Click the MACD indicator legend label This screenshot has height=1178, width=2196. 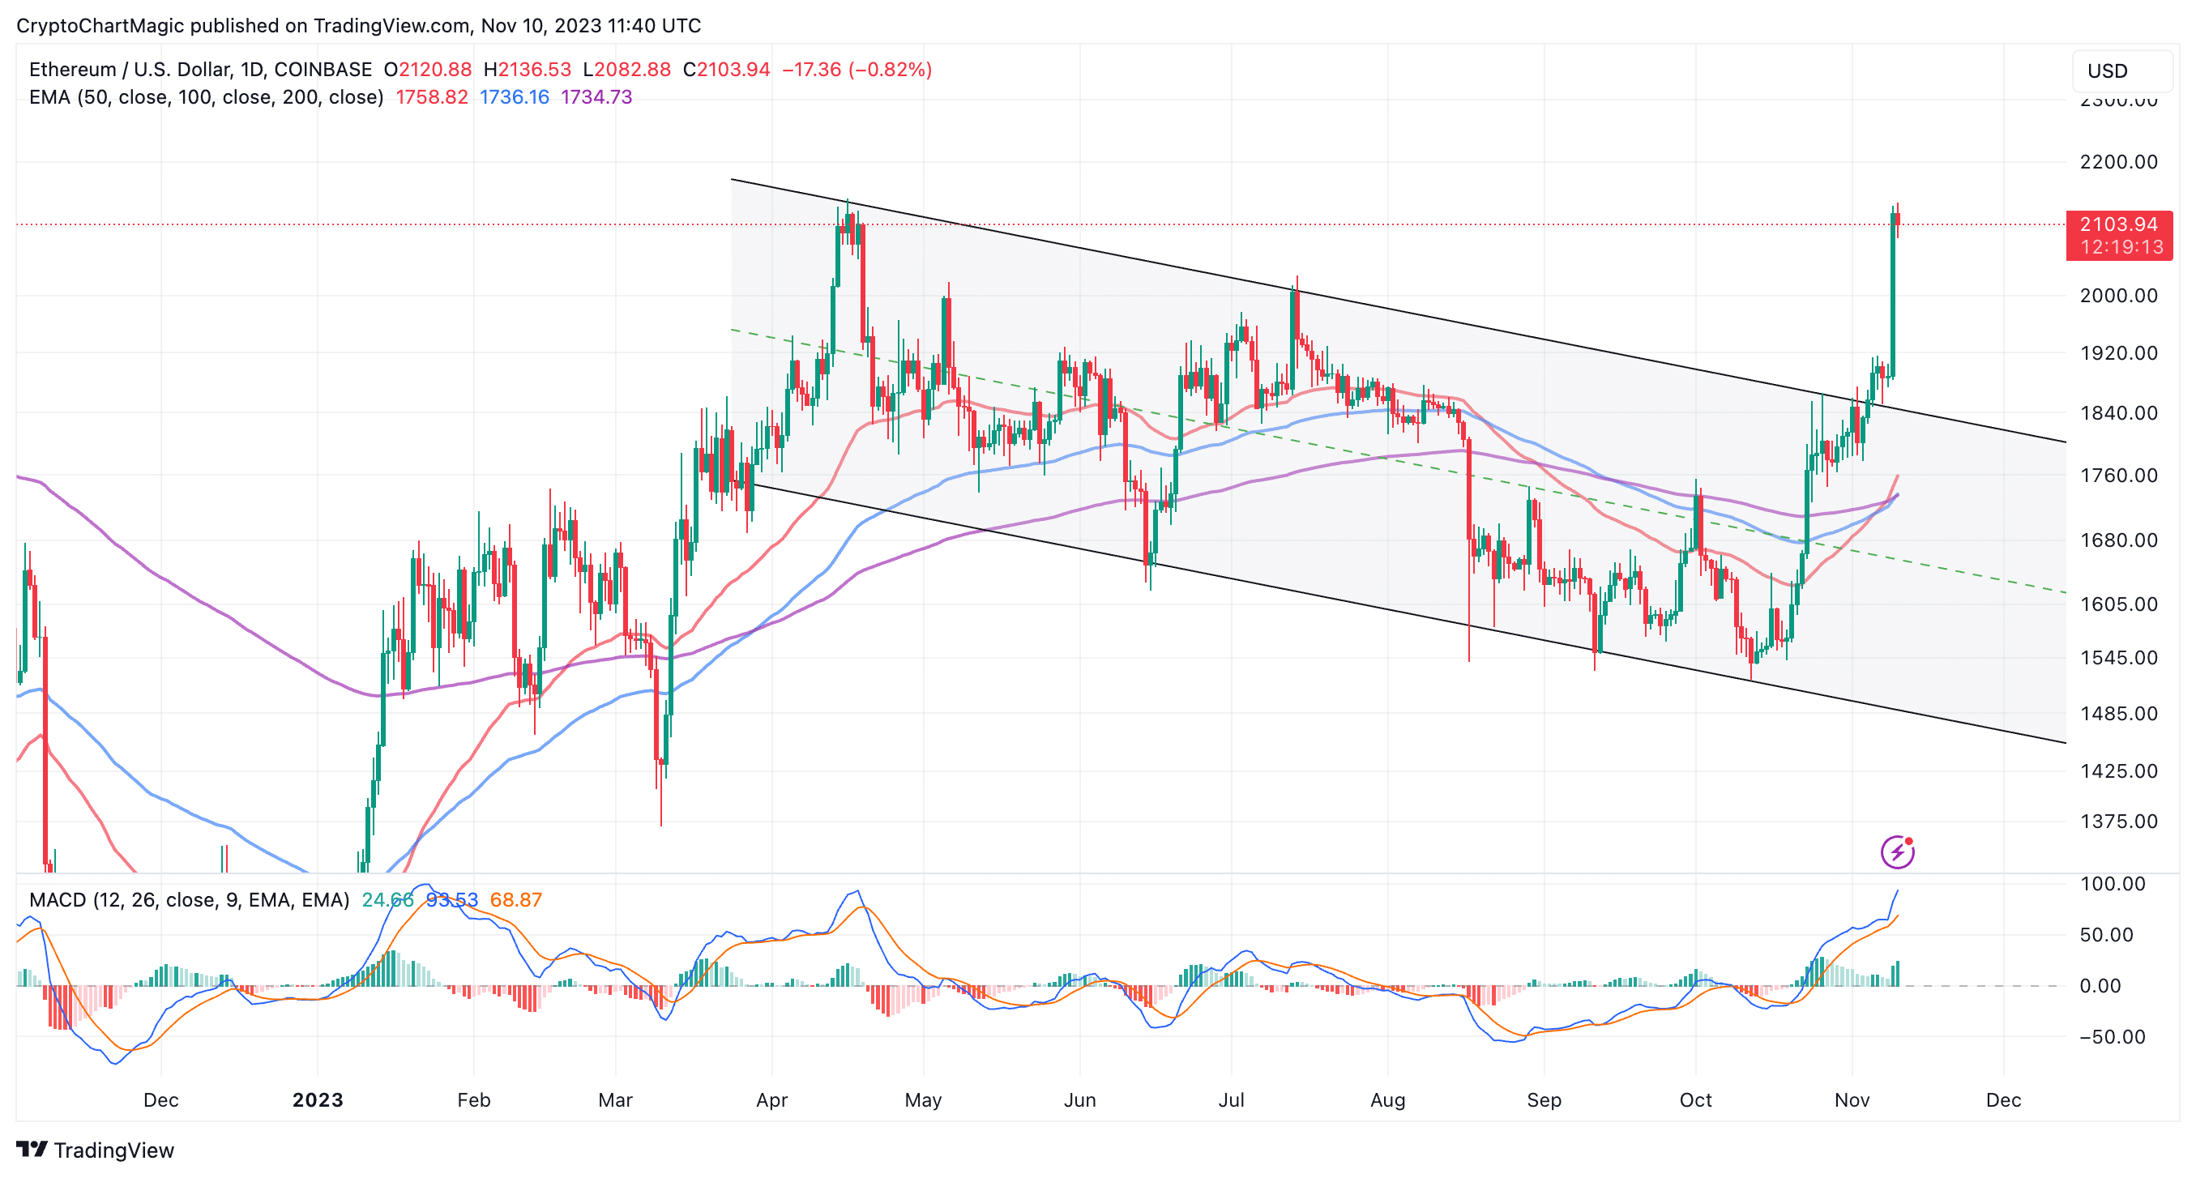(190, 900)
